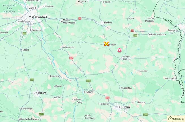
Task: Click the Radom city label
Action: click(42, 93)
